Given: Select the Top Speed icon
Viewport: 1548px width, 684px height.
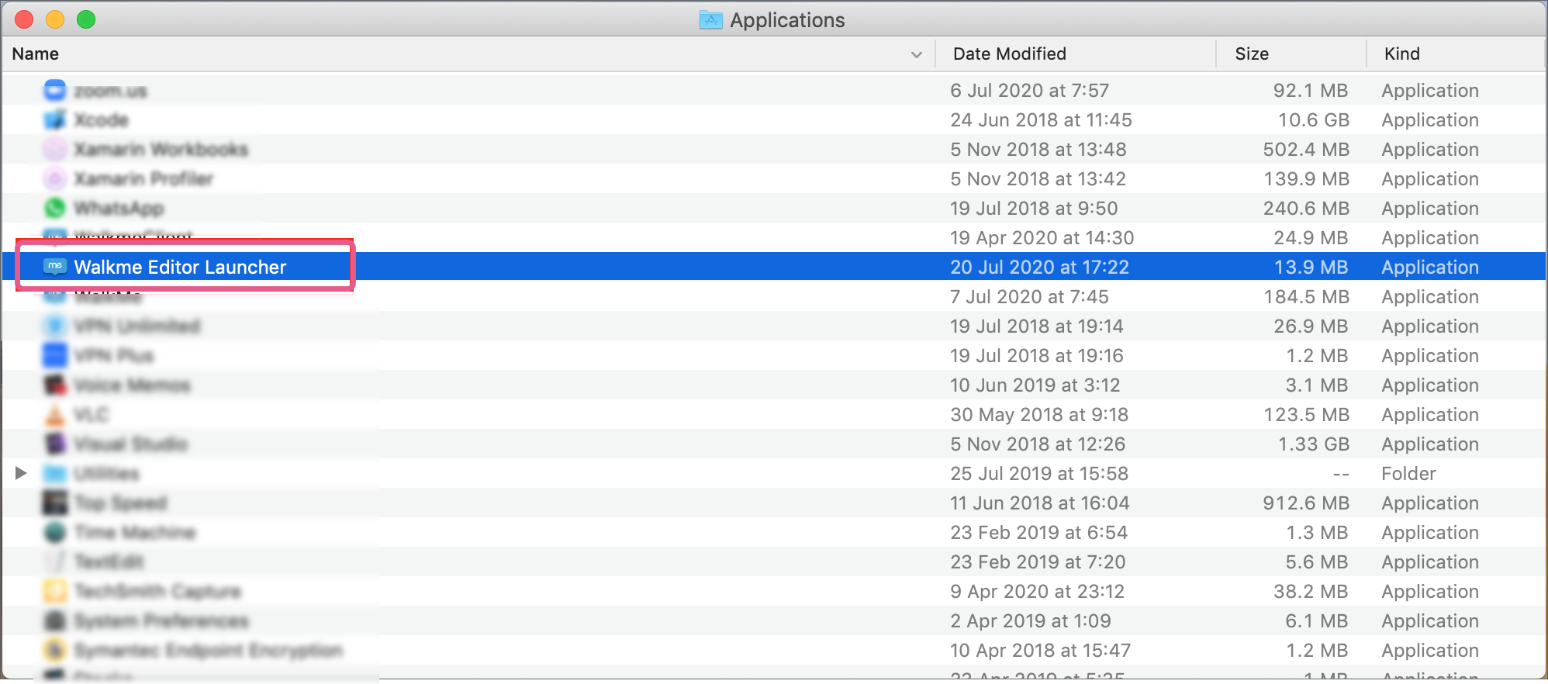Looking at the screenshot, I should coord(54,503).
